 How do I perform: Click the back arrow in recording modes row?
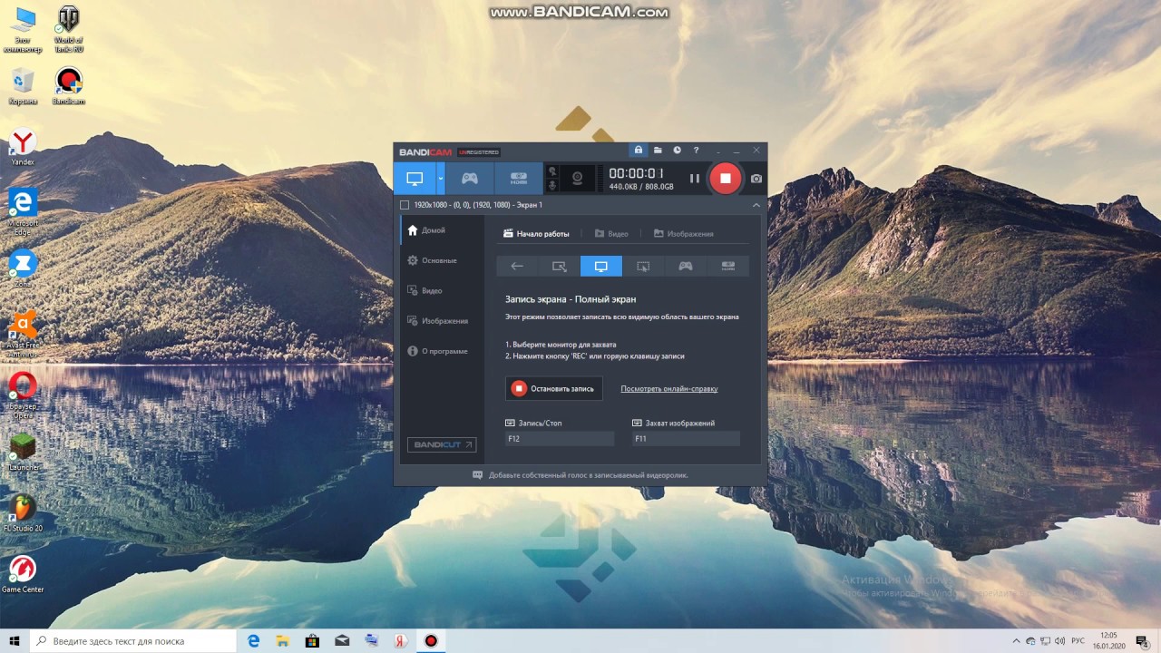pos(517,266)
